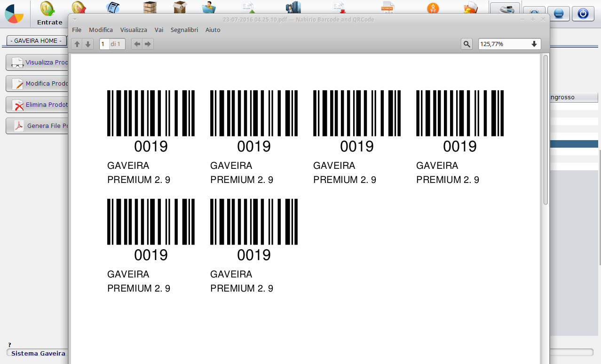This screenshot has height=364, width=601.
Task: Click the back navigation arrow in PDF viewer
Action: tap(137, 44)
